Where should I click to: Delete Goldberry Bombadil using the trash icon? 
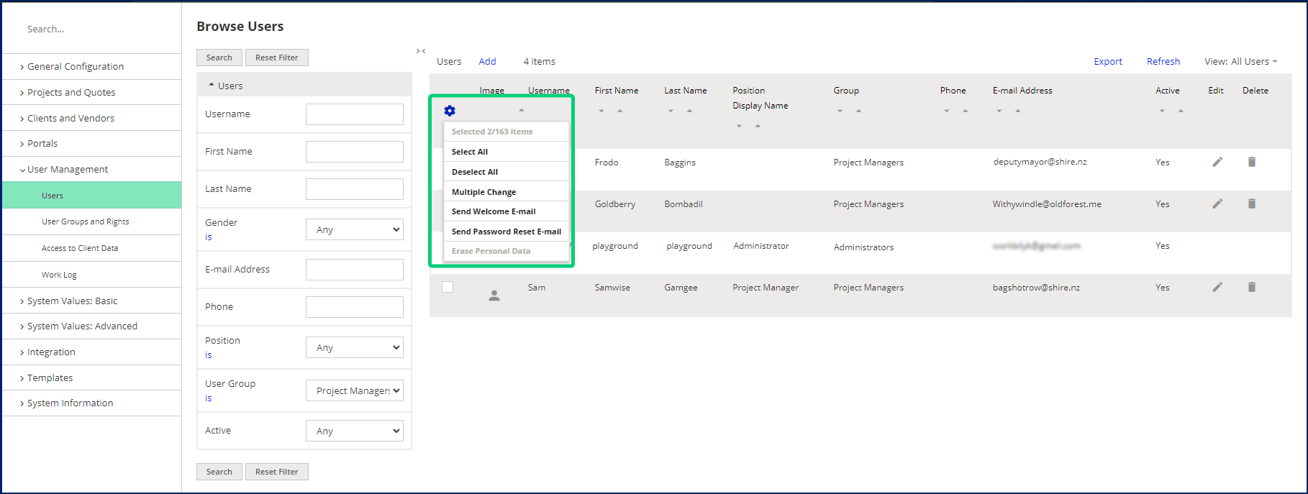click(1252, 203)
